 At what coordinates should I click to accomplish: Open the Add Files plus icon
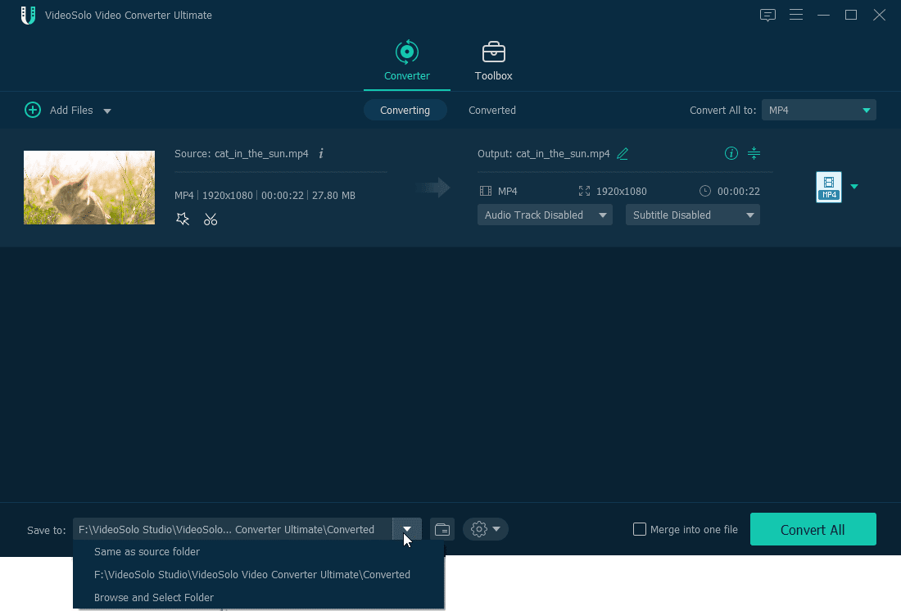(33, 110)
